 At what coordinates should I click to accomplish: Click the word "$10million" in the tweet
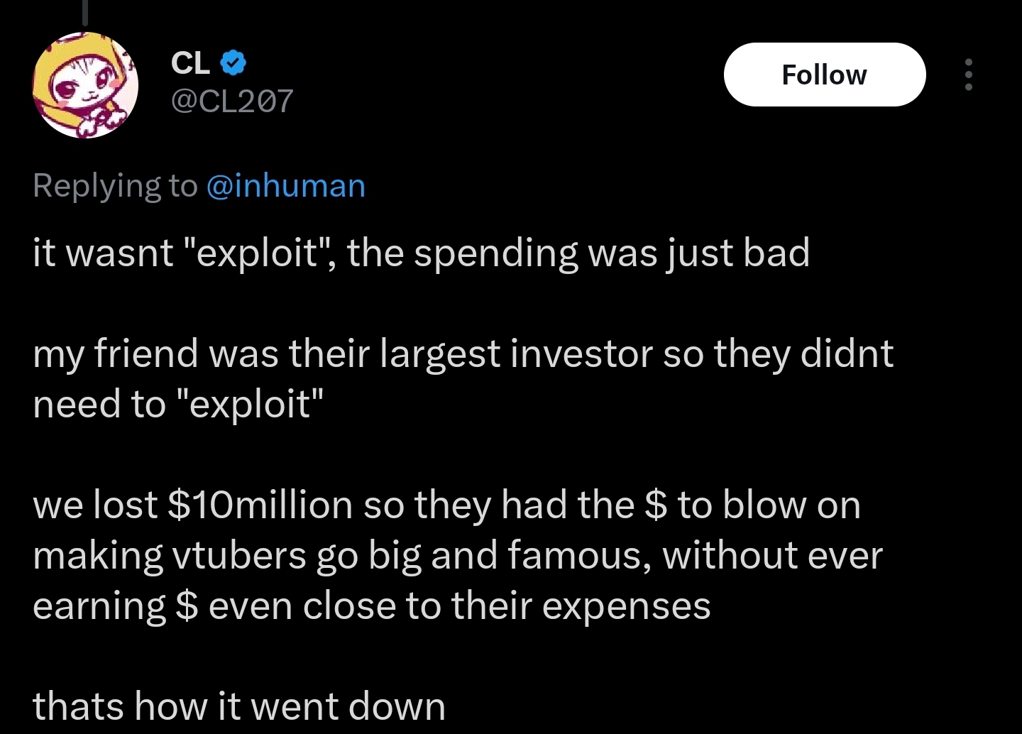(x=260, y=505)
